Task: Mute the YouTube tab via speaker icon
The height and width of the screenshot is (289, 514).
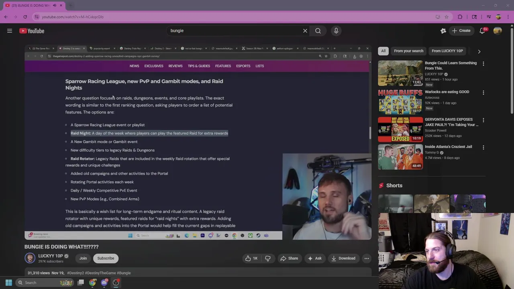Action: coord(55,5)
